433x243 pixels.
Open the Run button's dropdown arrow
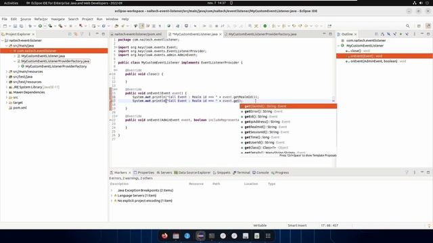(45, 26)
